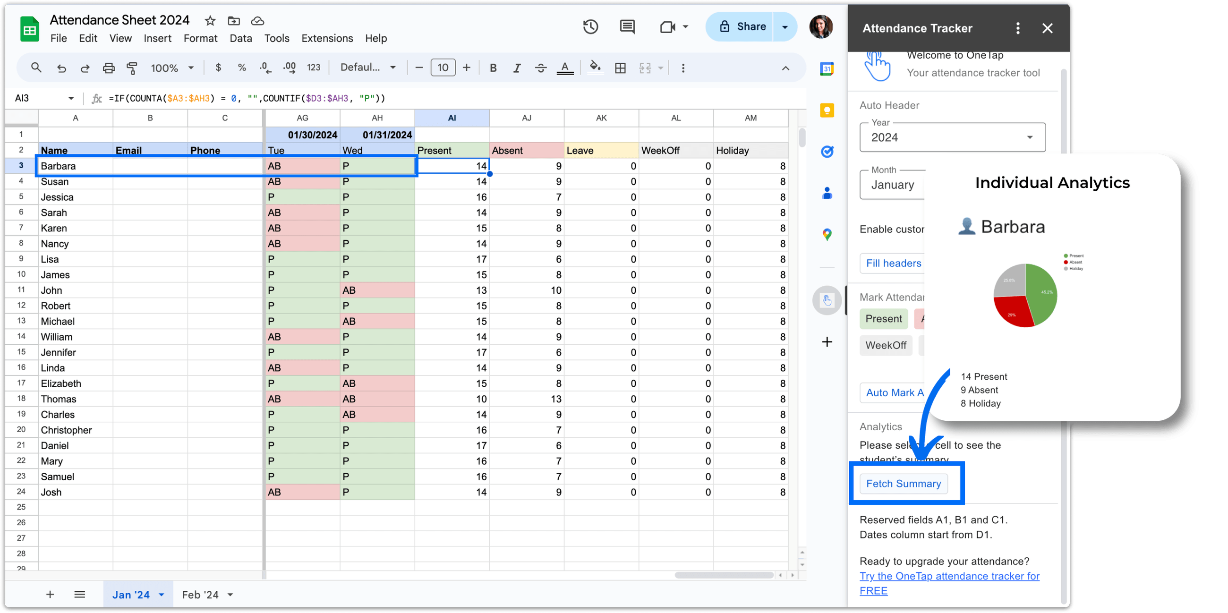
Task: Click the Fetch Summary button
Action: 904,483
